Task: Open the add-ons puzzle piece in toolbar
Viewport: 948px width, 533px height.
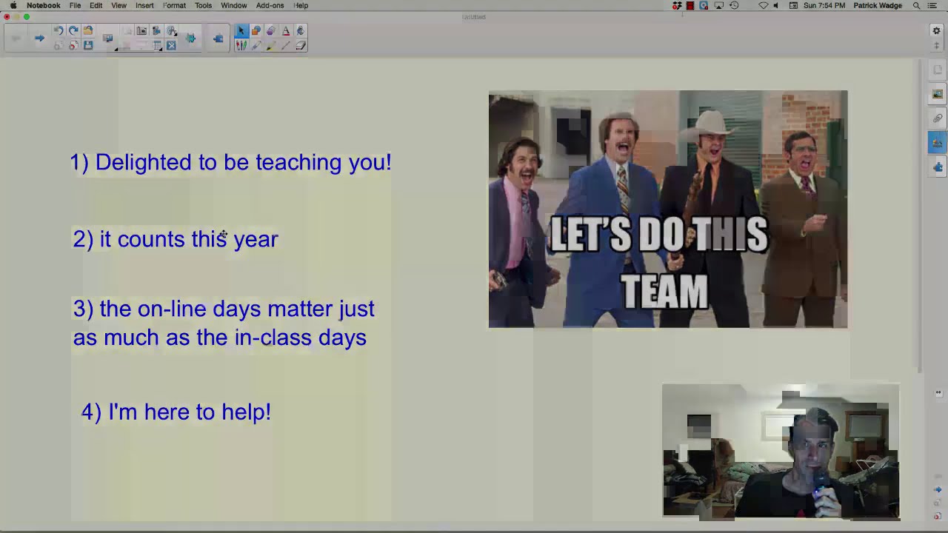Action: tap(218, 38)
